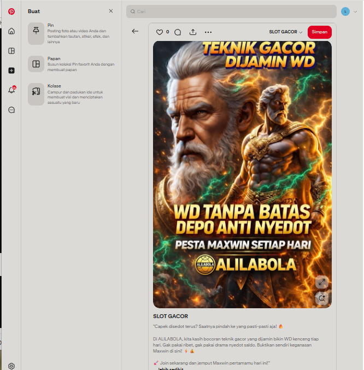Share the pin using the upload icon
The width and height of the screenshot is (364, 370).
click(193, 32)
